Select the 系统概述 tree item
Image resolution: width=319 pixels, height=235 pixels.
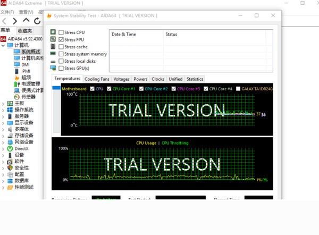point(27,52)
